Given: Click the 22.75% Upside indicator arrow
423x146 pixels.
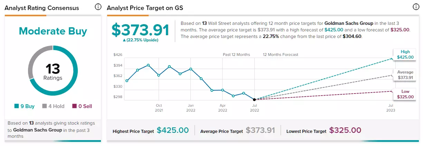Looking at the screenshot, I should (125, 40).
